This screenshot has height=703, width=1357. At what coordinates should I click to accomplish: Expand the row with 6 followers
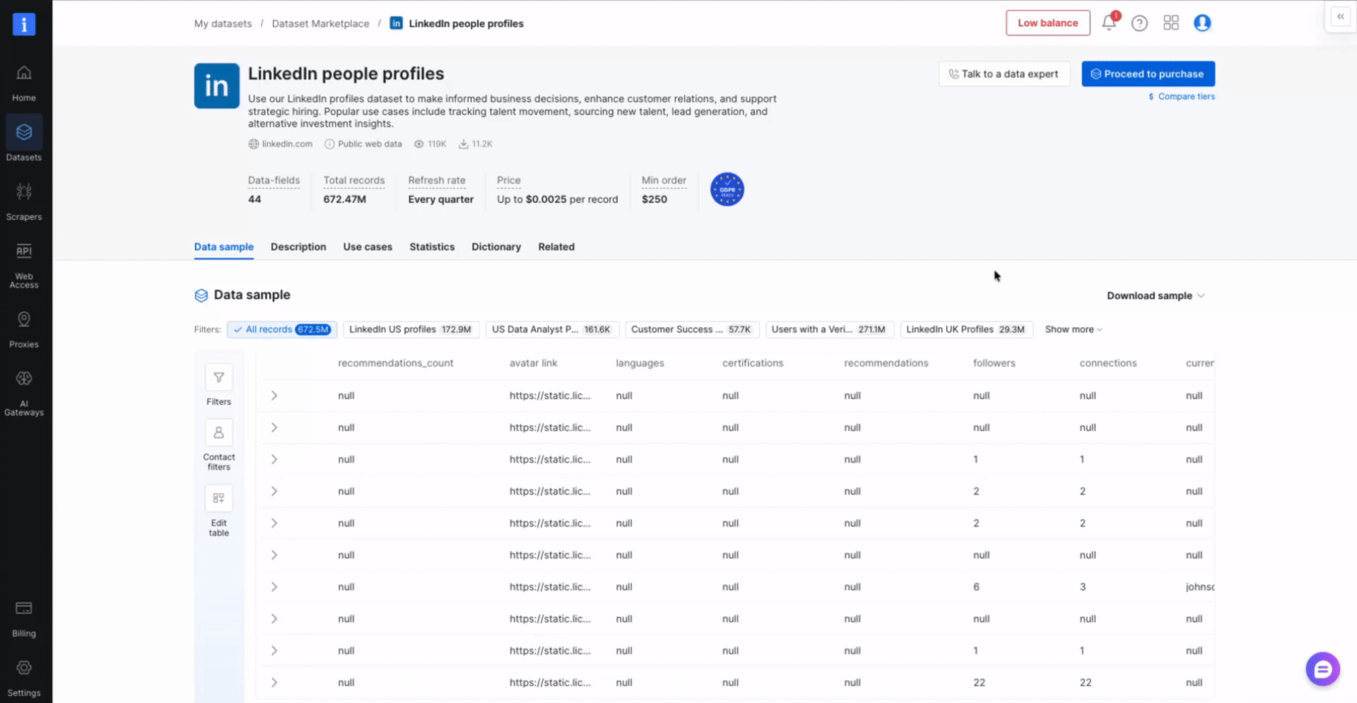(x=274, y=587)
